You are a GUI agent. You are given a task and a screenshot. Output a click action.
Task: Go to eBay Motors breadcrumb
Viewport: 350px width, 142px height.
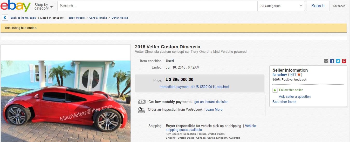click(77, 18)
